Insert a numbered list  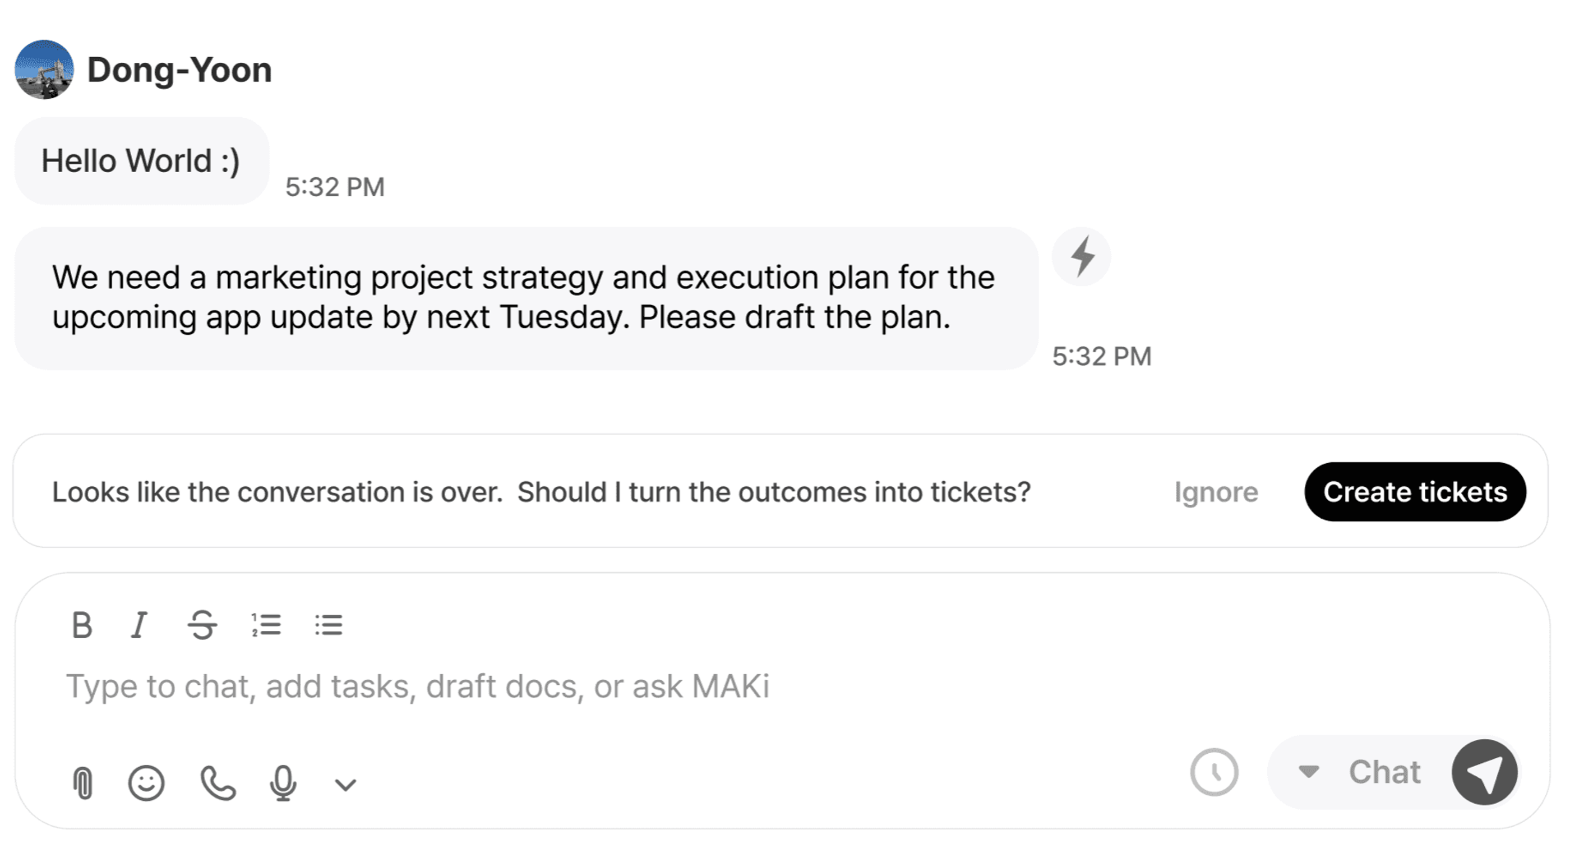(x=266, y=625)
